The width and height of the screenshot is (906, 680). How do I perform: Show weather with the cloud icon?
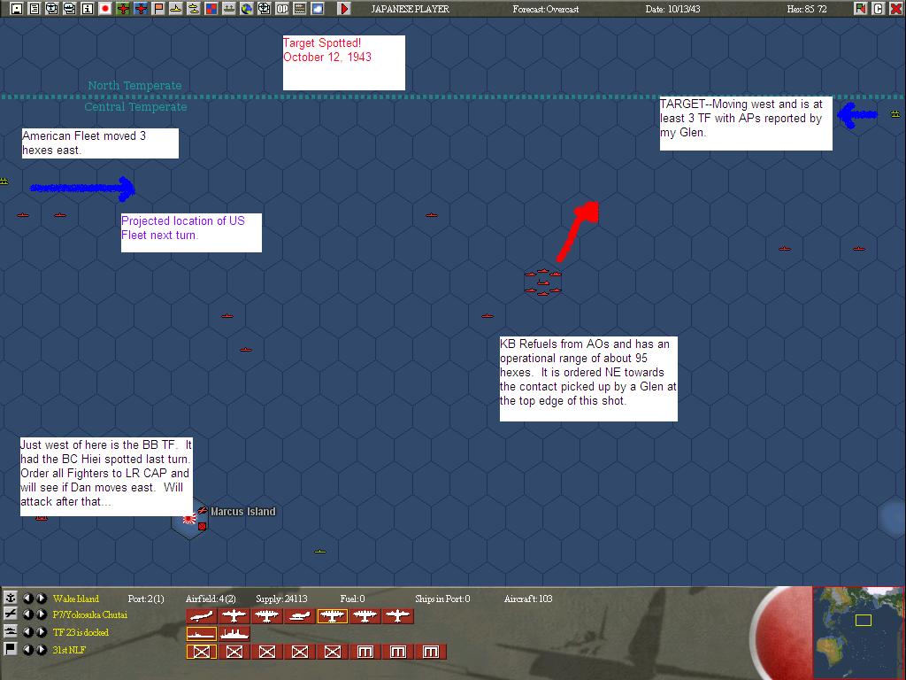click(x=318, y=9)
